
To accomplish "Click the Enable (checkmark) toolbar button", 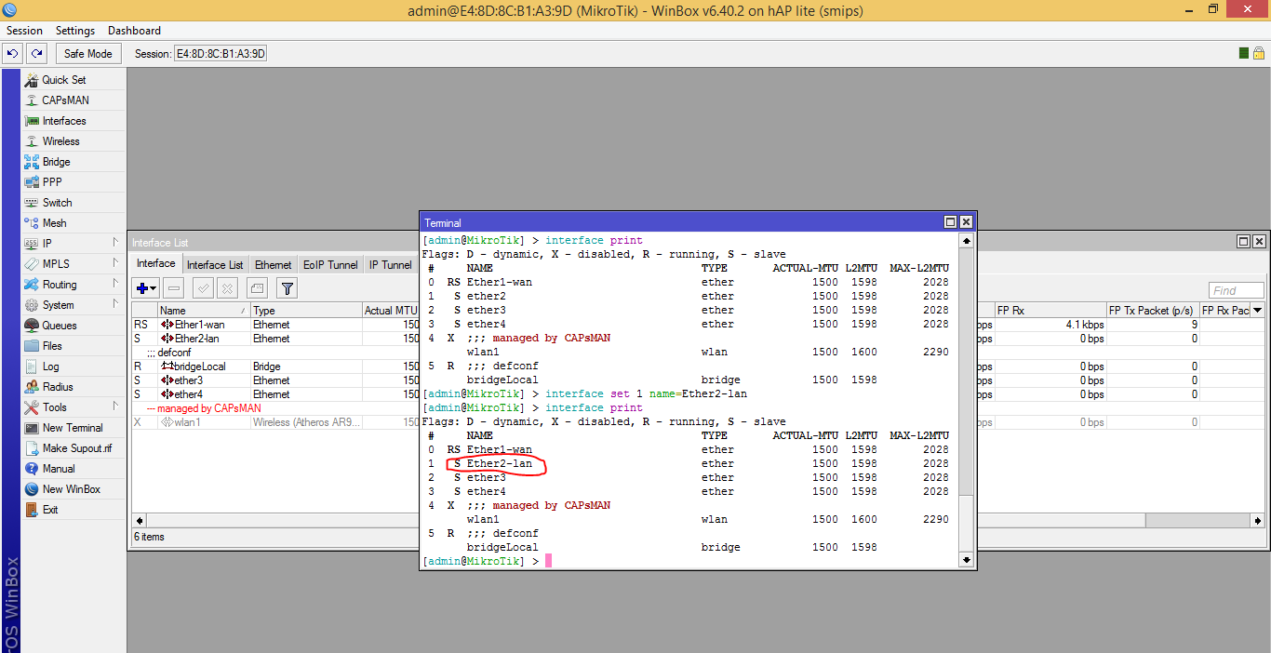I will coord(203,288).
